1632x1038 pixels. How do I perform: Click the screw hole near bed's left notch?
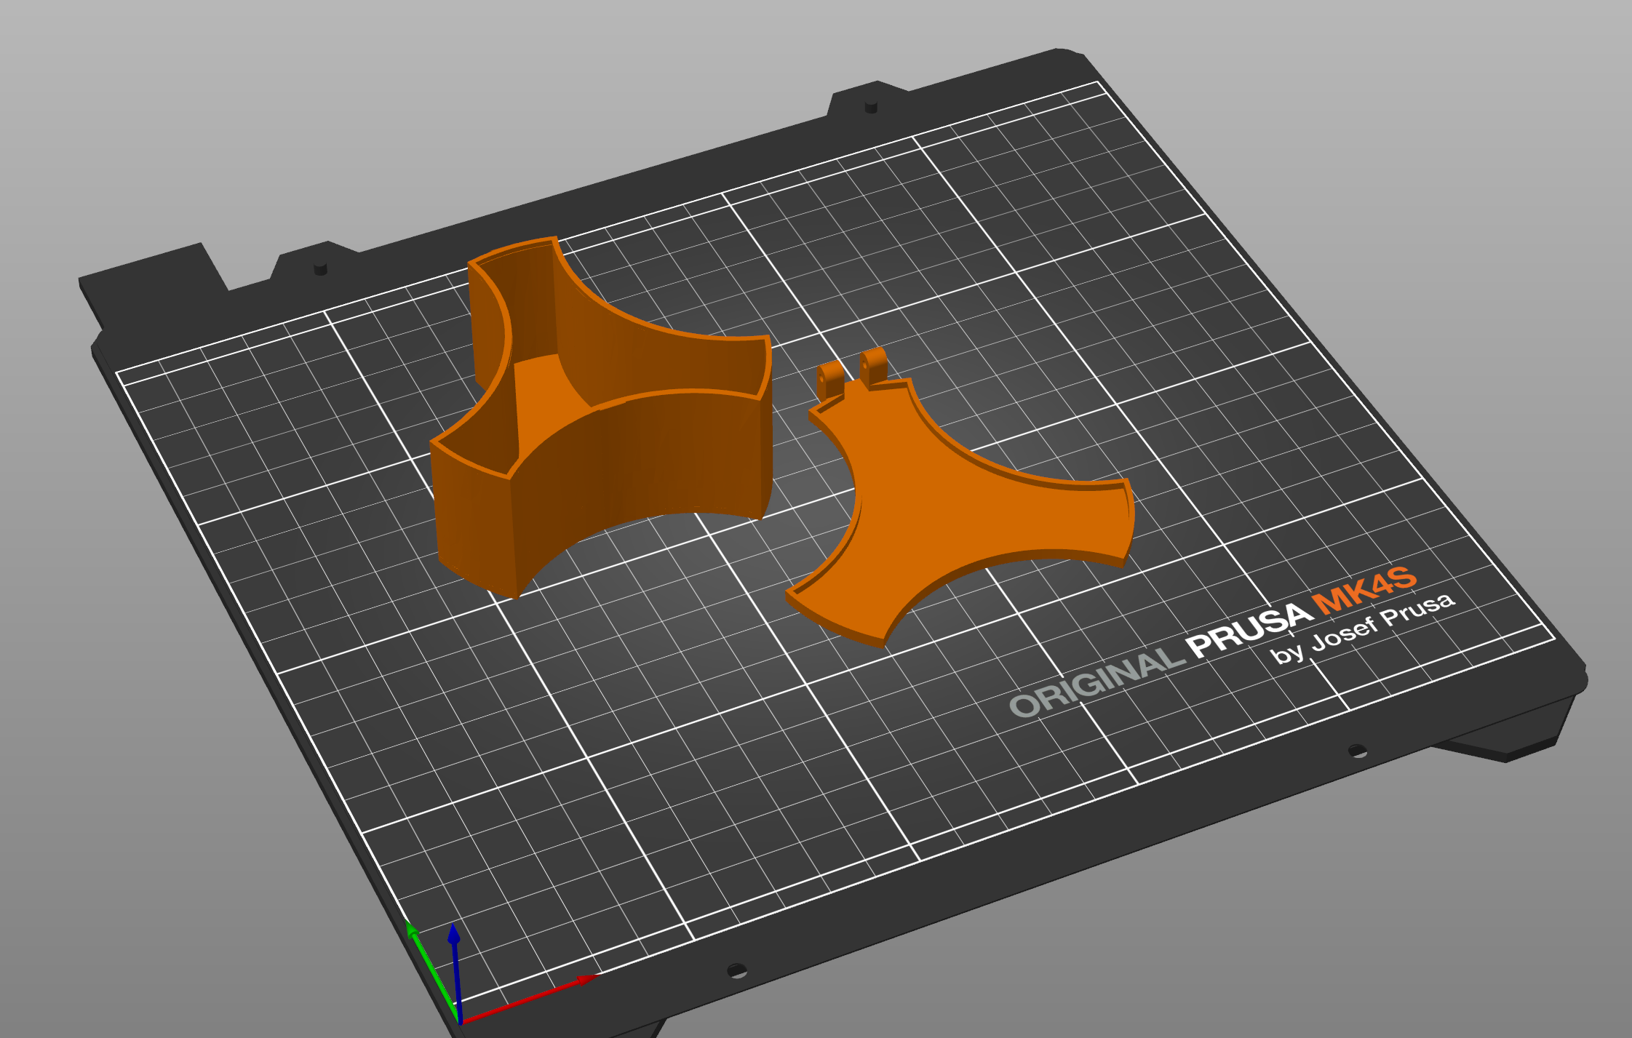320,269
